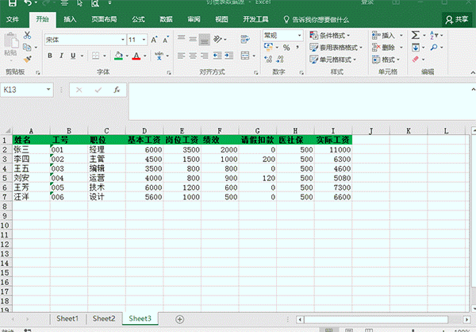
Task: Center text horizontally
Action: (193, 56)
